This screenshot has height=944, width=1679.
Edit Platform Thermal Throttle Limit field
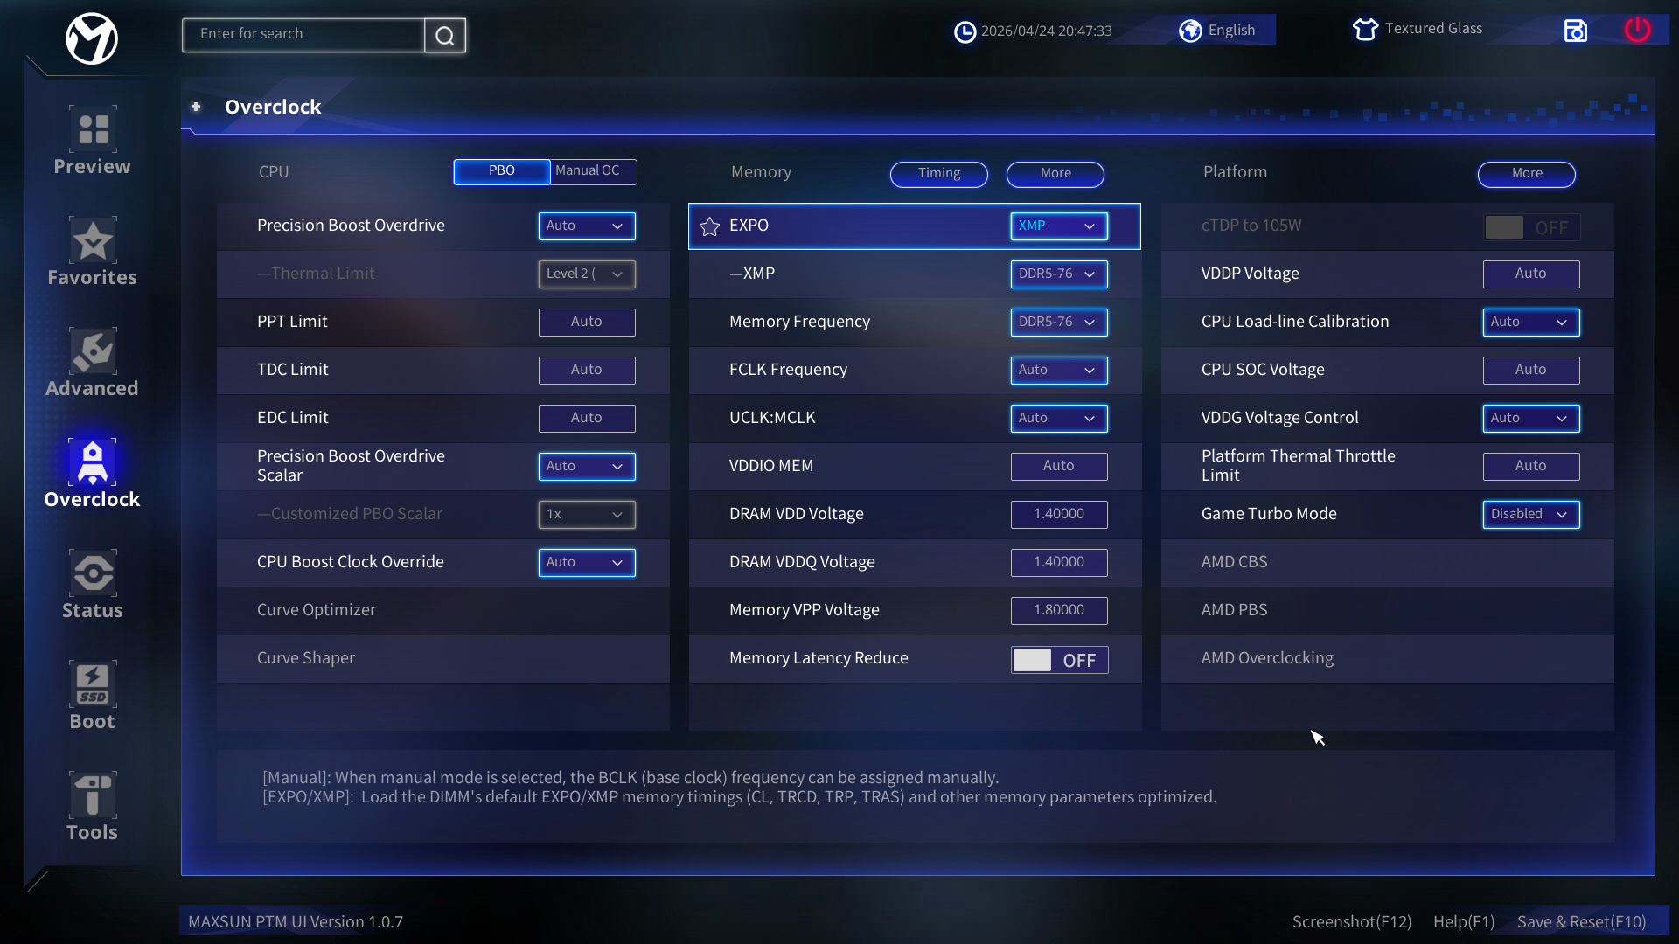click(x=1531, y=467)
